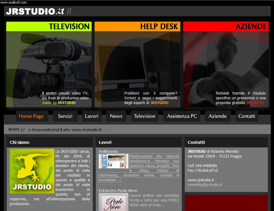Screen dimensions: 274x211
Task: Open the Etichette Perle Nere title link
Action: pyautogui.click(x=118, y=190)
